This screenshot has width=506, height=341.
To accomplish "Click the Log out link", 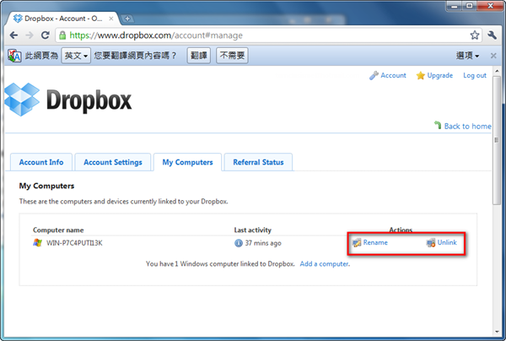I will [x=475, y=75].
